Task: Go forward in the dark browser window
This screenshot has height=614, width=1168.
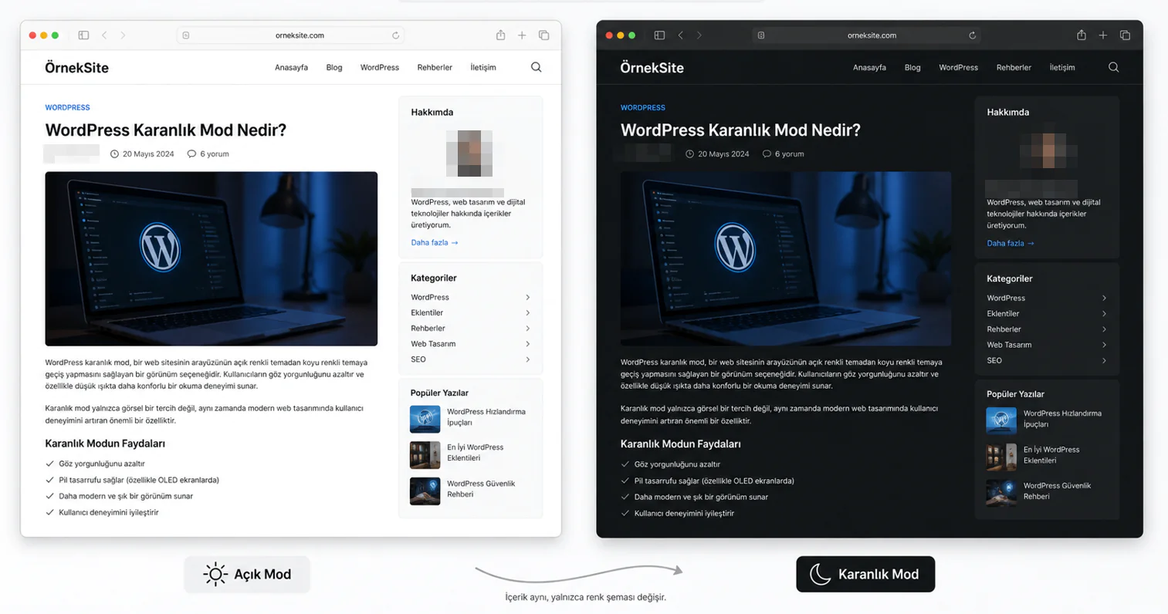Action: point(699,35)
